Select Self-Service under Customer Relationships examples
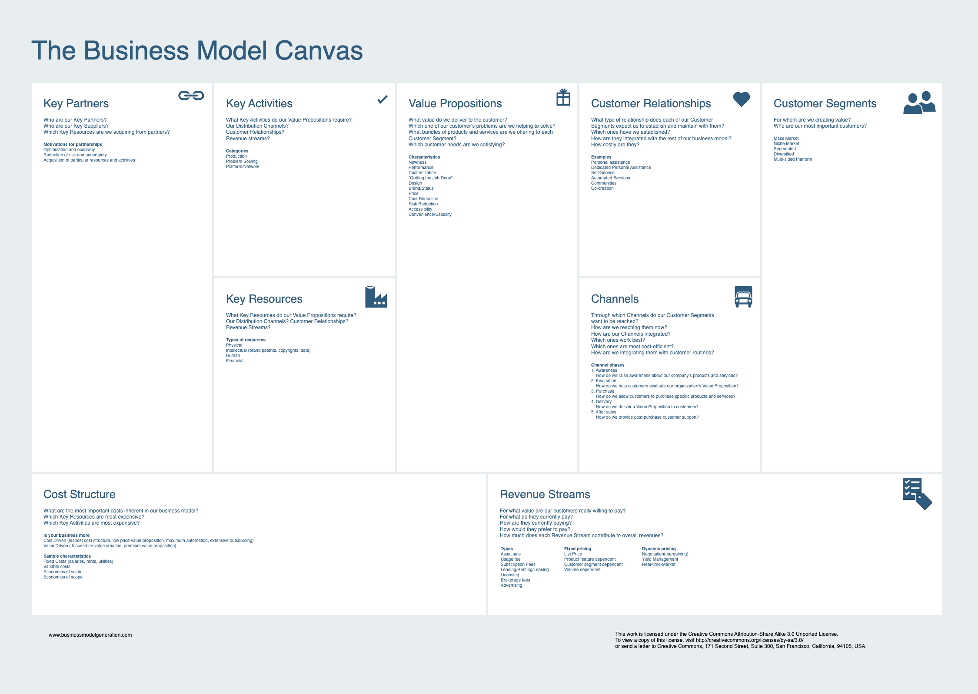Image resolution: width=978 pixels, height=694 pixels. (x=602, y=172)
